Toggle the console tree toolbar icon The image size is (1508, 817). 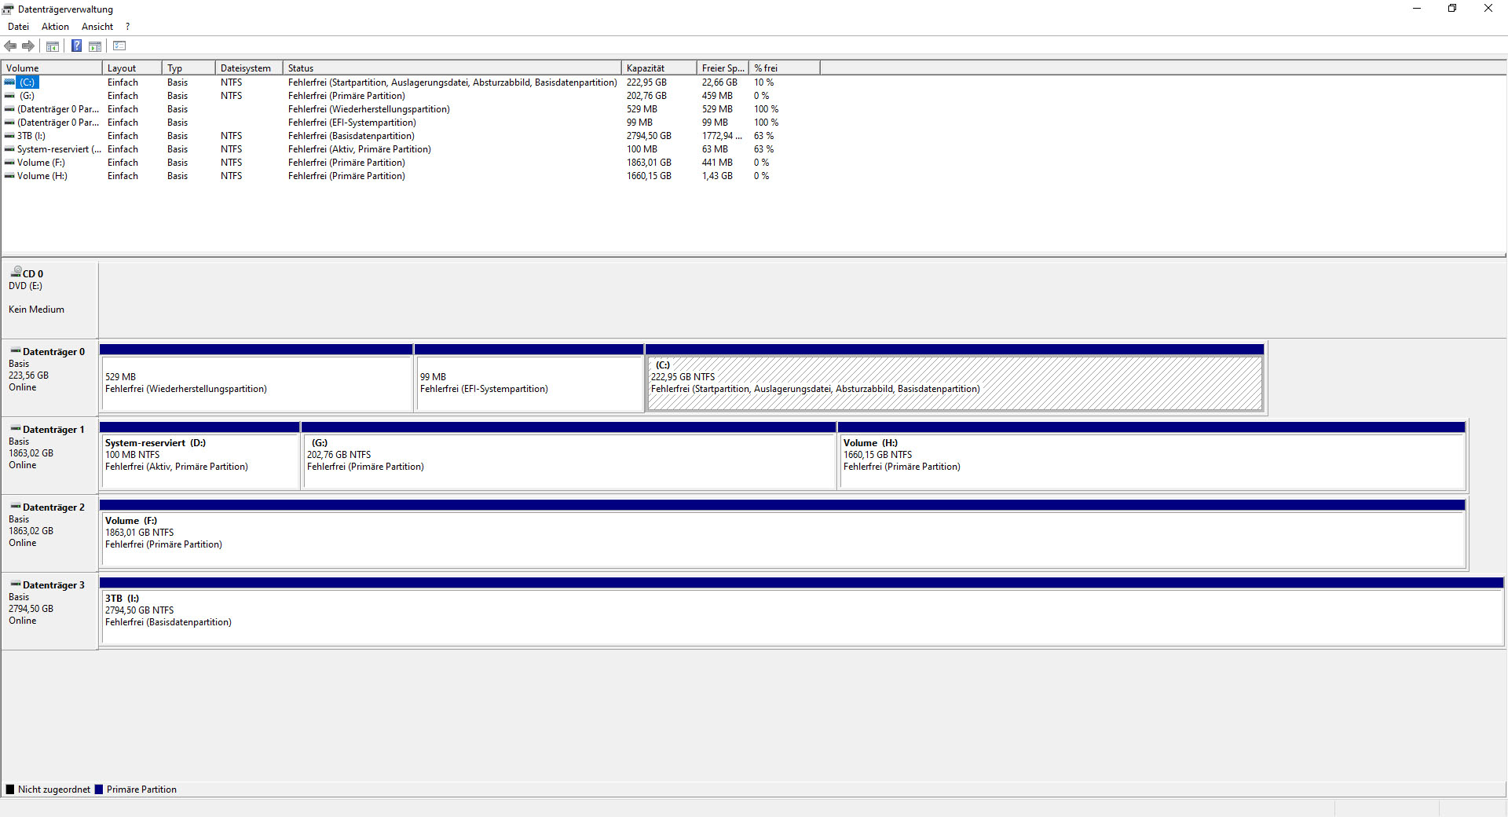coord(53,46)
